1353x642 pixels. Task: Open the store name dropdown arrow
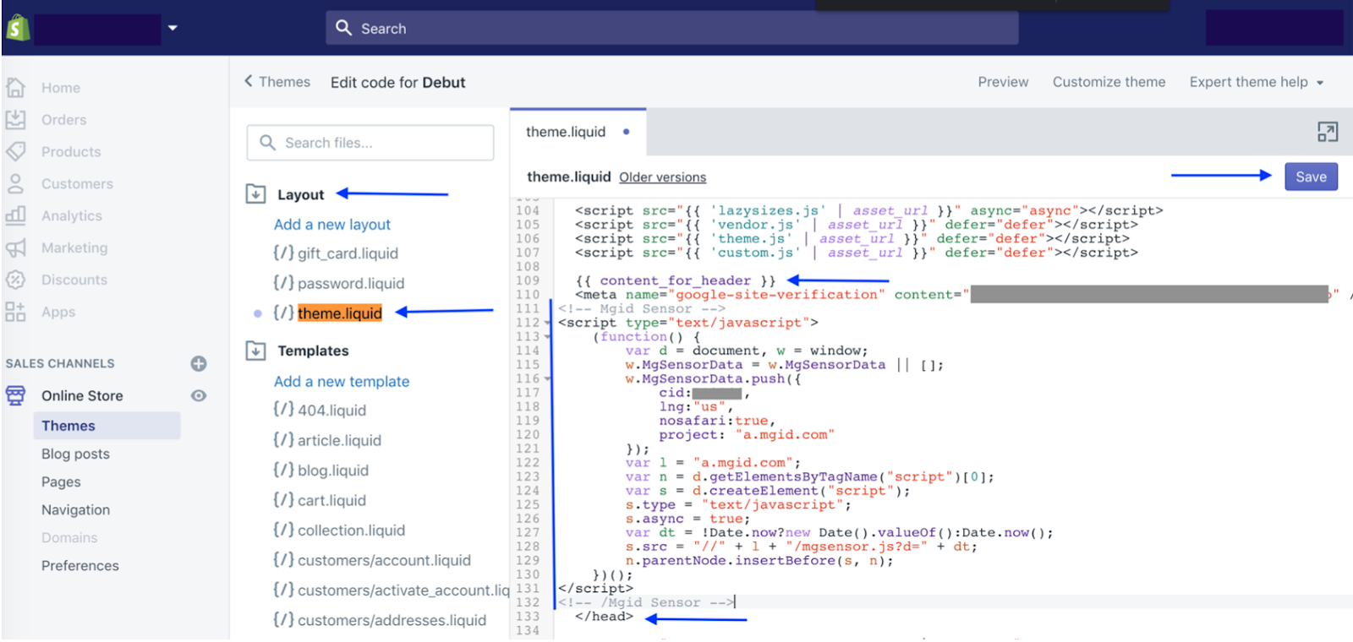pos(173,28)
